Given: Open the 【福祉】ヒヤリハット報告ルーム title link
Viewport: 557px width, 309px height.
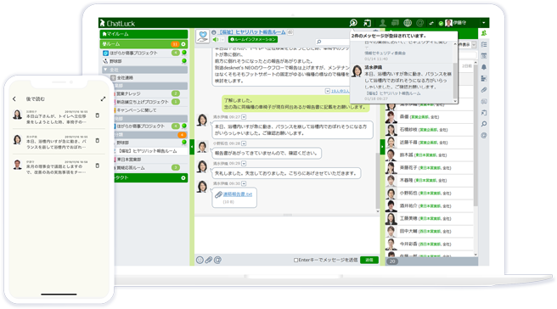Looking at the screenshot, I should click(x=251, y=32).
